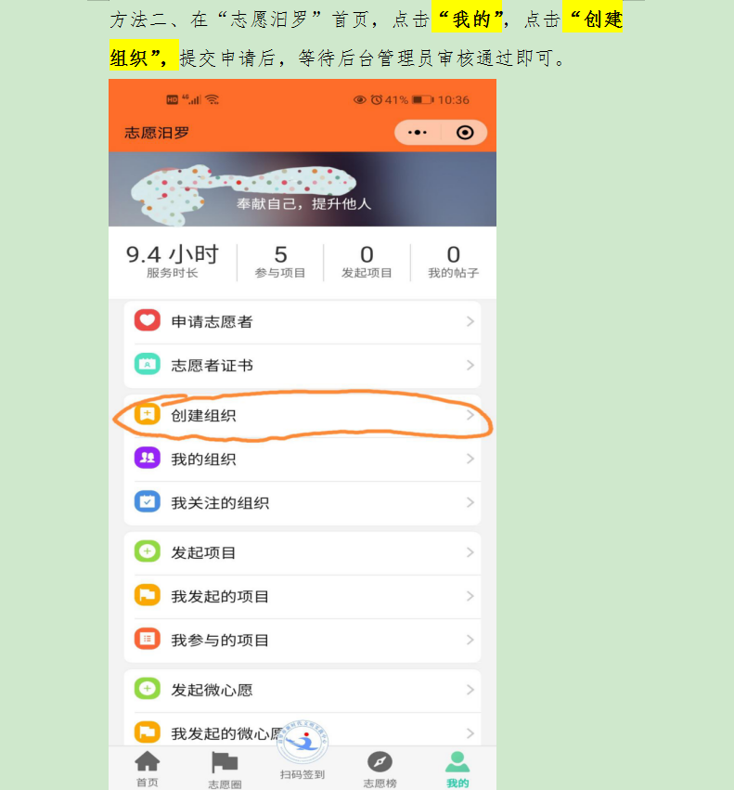Image resolution: width=734 pixels, height=790 pixels.
Task: Tap the red list 我参与的项目 icon
Action: tap(148, 639)
